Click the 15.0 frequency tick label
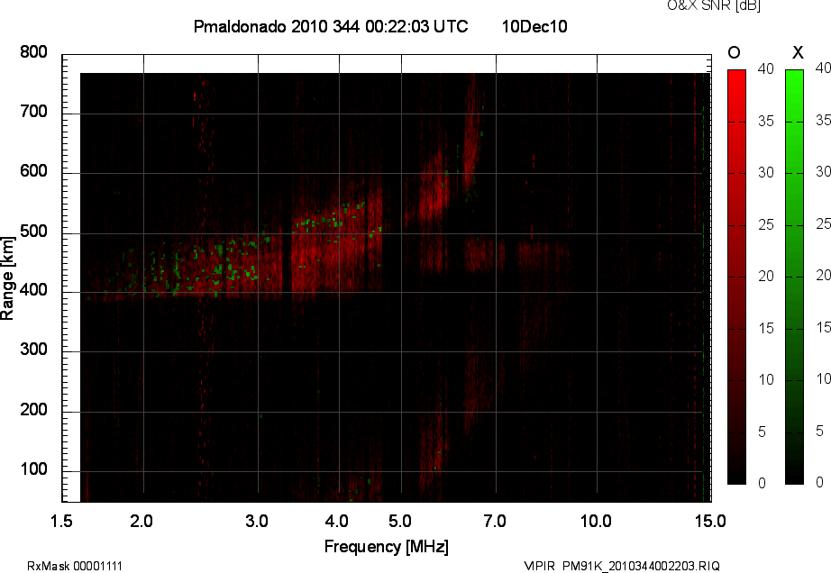The image size is (831, 573). pos(710,521)
